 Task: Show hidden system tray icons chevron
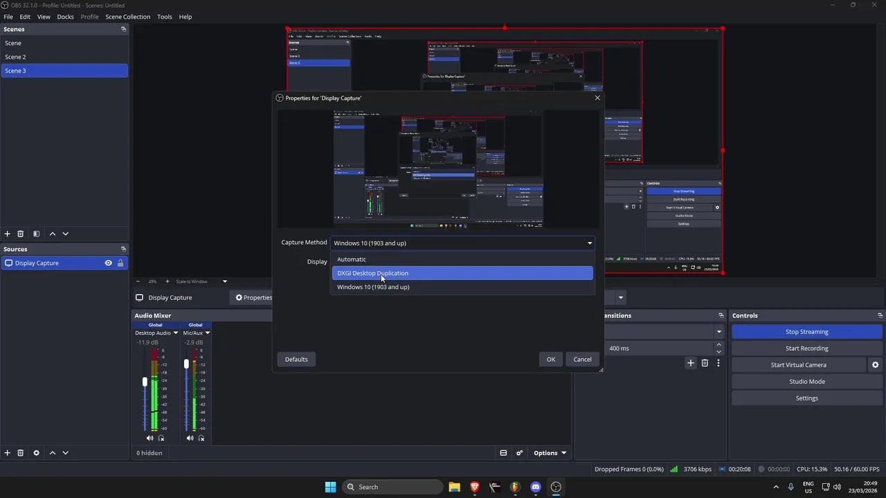[x=775, y=487]
